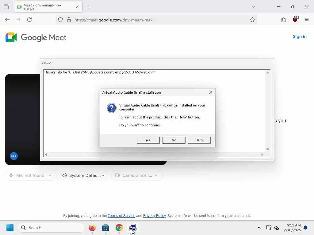Open the Windows Start menu
Viewport: 314px width, 235px height.
tap(10, 228)
